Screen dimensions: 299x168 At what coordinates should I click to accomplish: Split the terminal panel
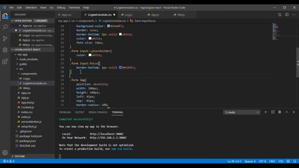point(273,112)
